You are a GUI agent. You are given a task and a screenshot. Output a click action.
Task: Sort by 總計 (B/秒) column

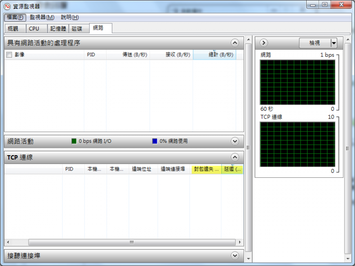(214, 55)
